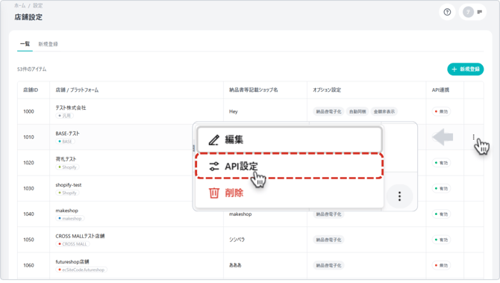This screenshot has height=283, width=500.
Task: Click the enlarged three-dot icon in popup
Action: (399, 196)
